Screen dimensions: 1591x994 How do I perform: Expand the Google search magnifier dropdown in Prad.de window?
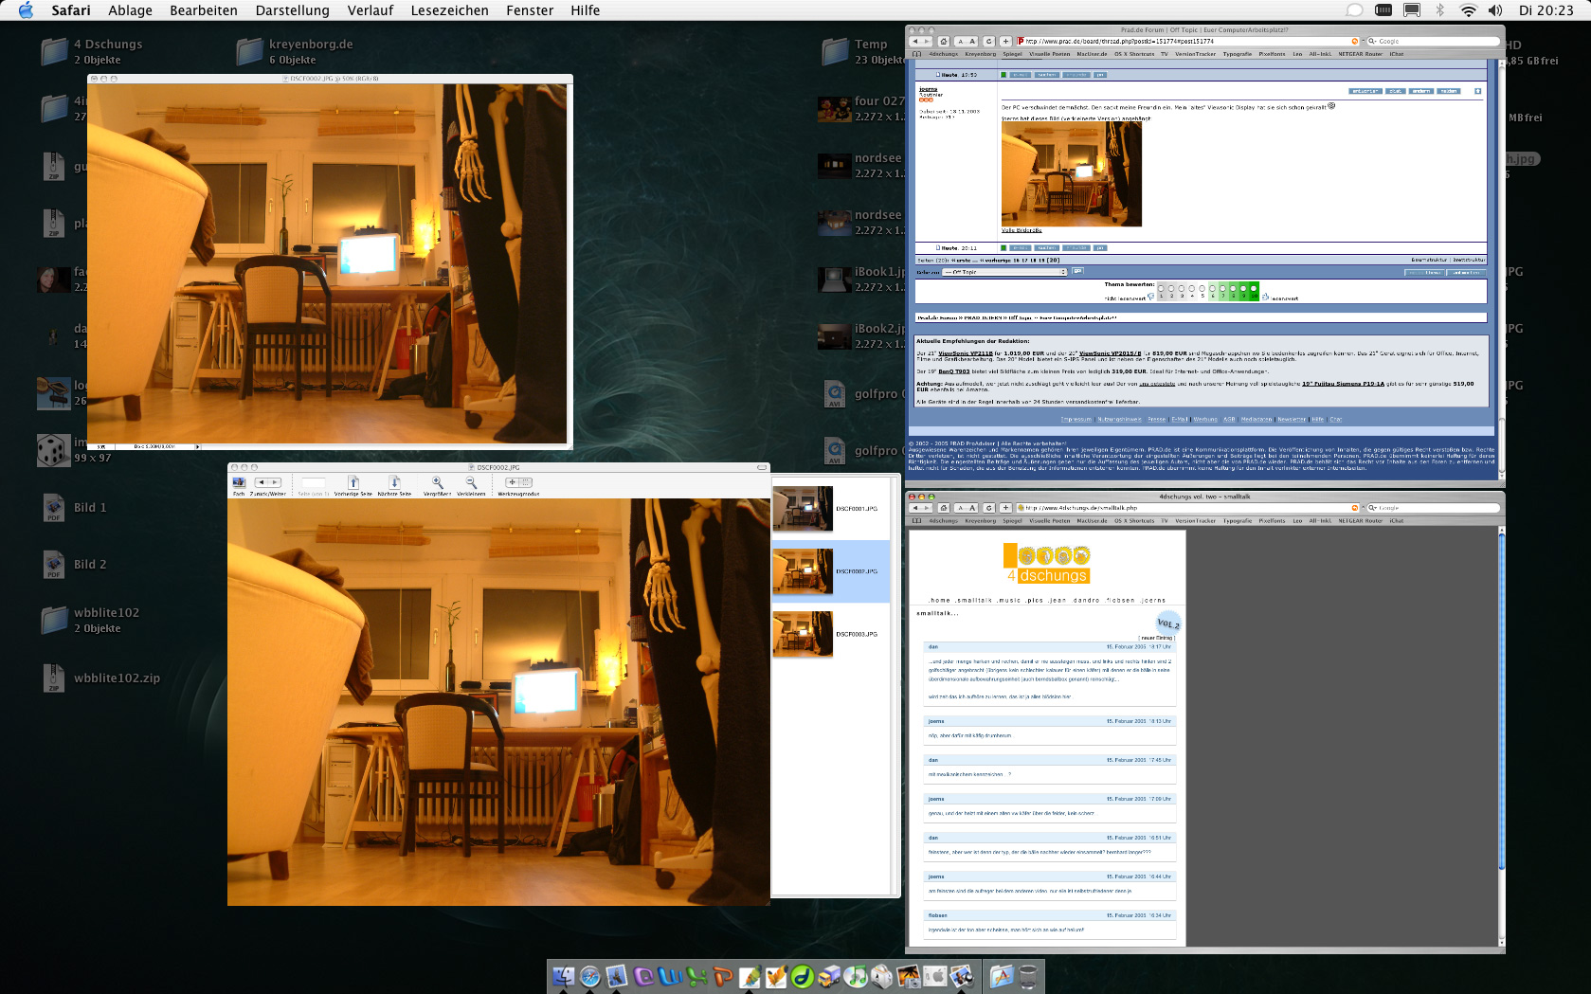point(1373,42)
